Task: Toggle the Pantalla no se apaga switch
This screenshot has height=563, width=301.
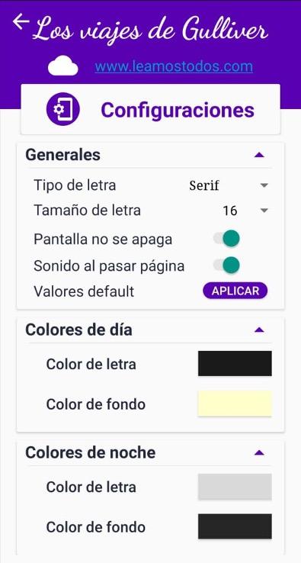Action: tap(227, 239)
